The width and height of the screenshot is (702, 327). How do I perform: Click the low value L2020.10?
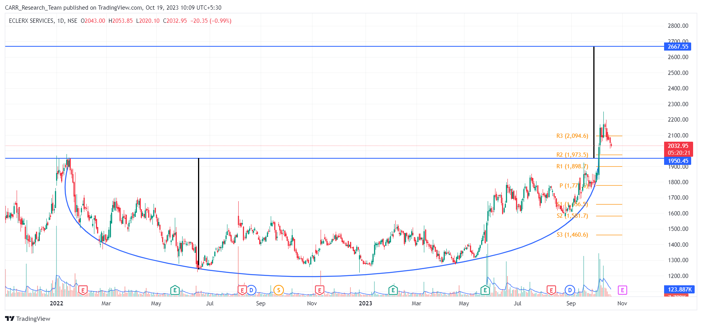coord(148,21)
